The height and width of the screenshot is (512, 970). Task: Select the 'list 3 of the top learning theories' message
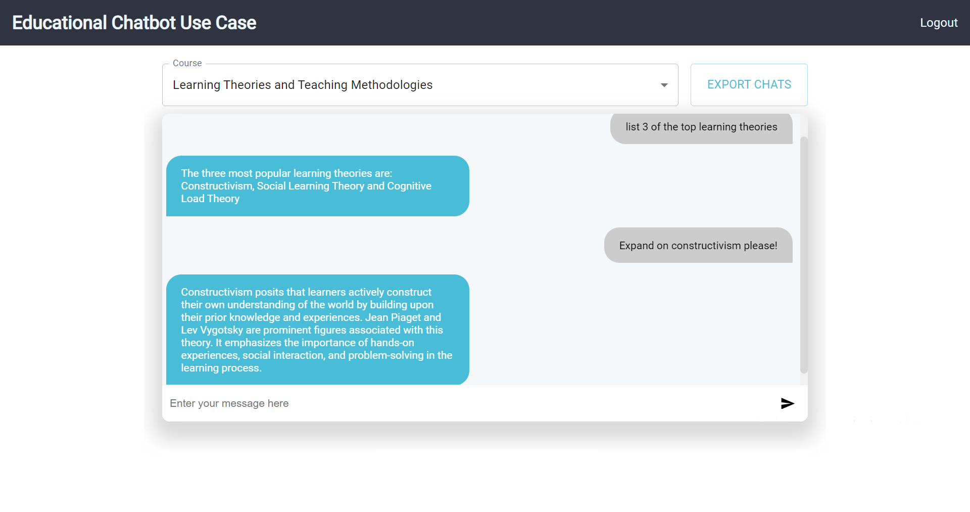(x=701, y=127)
